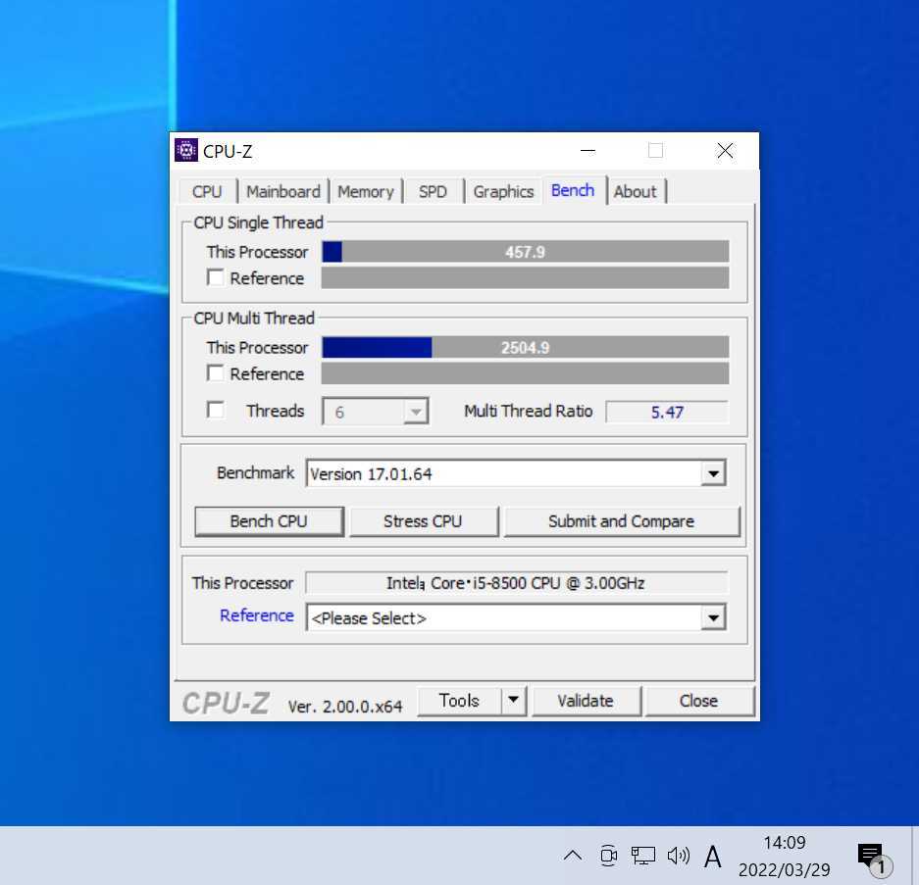This screenshot has height=885, width=919.
Task: View the Graphics tab
Action: pyautogui.click(x=503, y=191)
